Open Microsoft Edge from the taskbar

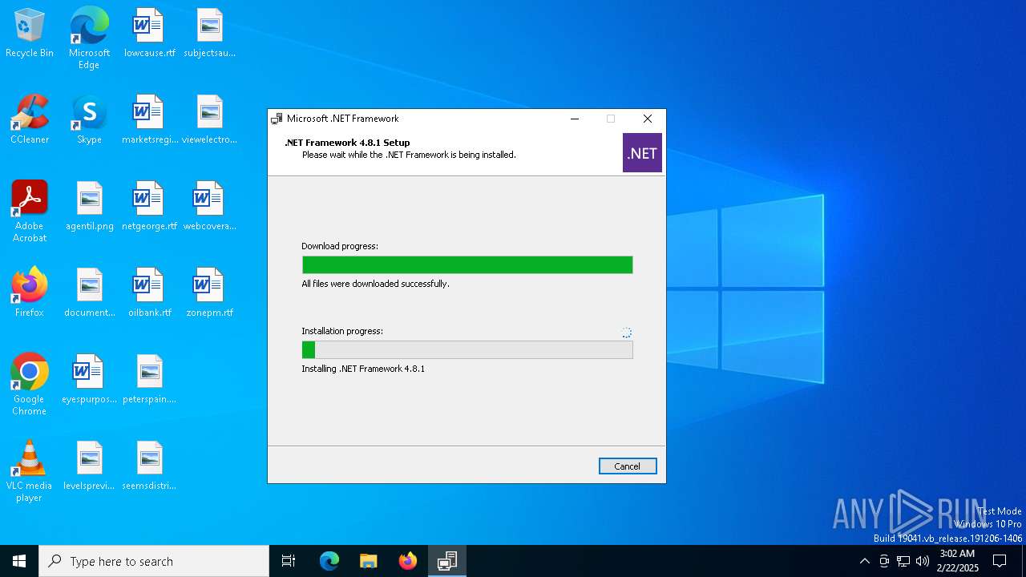pyautogui.click(x=329, y=561)
